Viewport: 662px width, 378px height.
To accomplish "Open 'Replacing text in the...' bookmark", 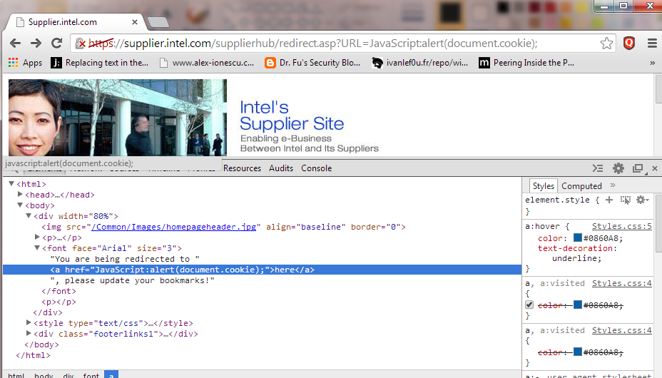I will 100,63.
